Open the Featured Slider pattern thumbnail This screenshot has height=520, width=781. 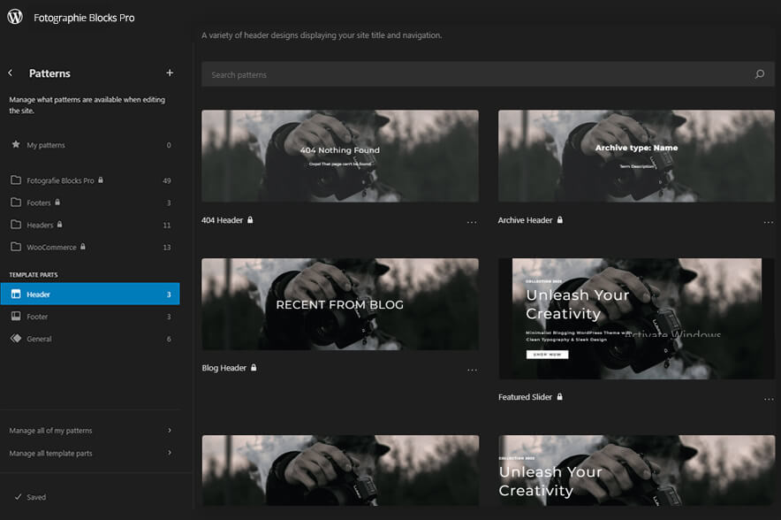point(636,318)
